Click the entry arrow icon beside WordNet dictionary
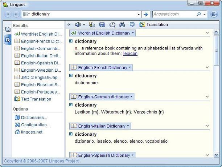Screen dimensions: 222x167 click(71, 41)
